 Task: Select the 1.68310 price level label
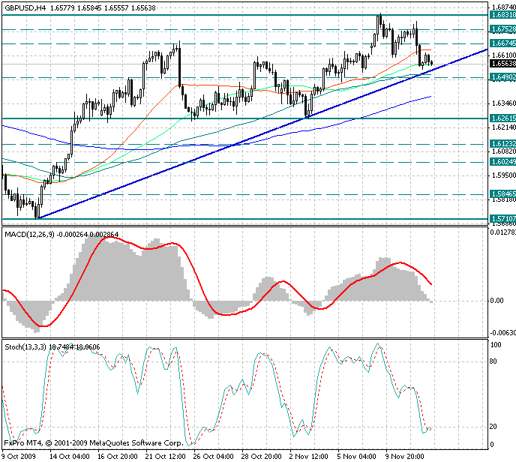pos(502,15)
